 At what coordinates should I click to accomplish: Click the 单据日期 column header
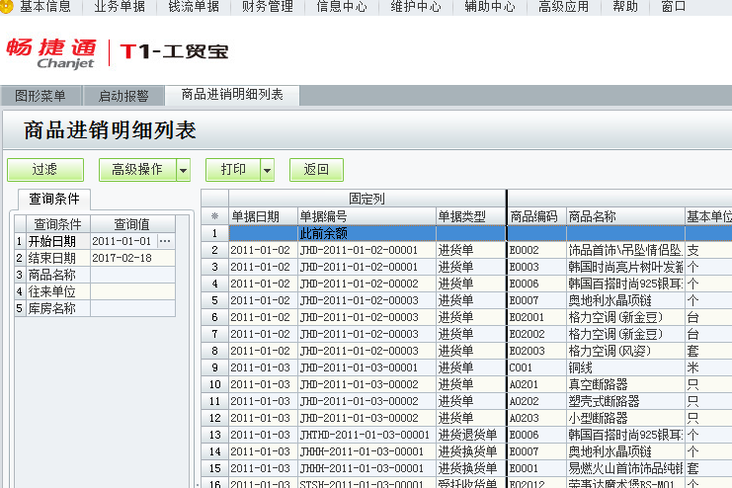(263, 216)
